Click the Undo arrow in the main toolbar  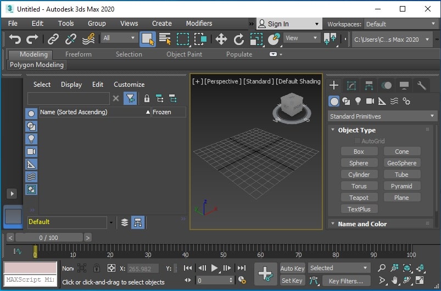15,39
